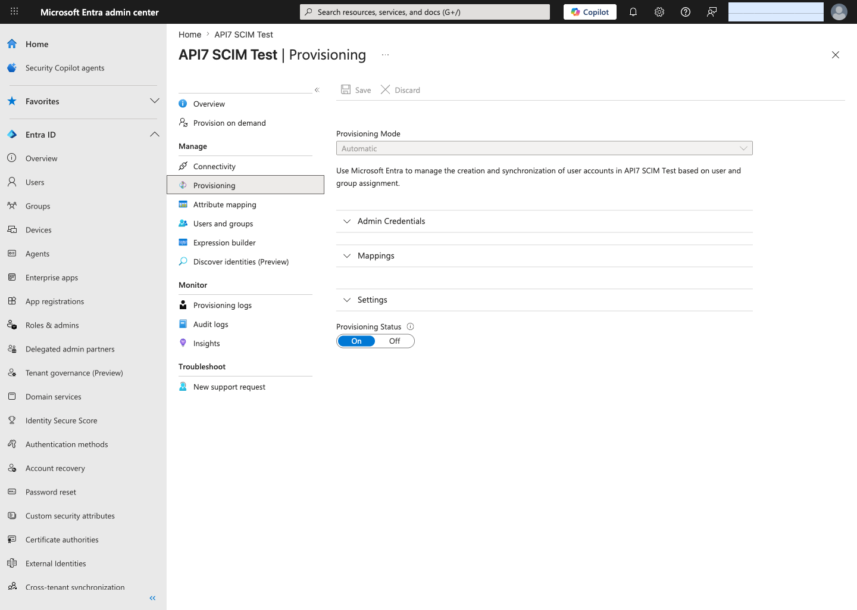Viewport: 857px width, 610px height.
Task: Expand the Settings section
Action: click(x=545, y=300)
